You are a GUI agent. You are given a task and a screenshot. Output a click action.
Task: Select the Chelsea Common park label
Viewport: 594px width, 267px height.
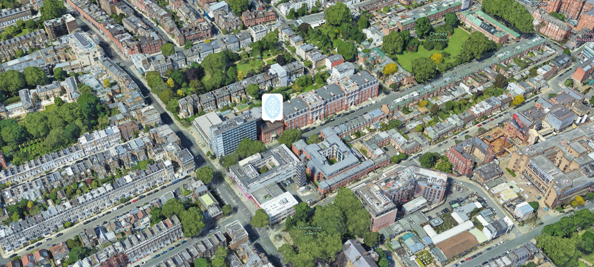coord(438,37)
